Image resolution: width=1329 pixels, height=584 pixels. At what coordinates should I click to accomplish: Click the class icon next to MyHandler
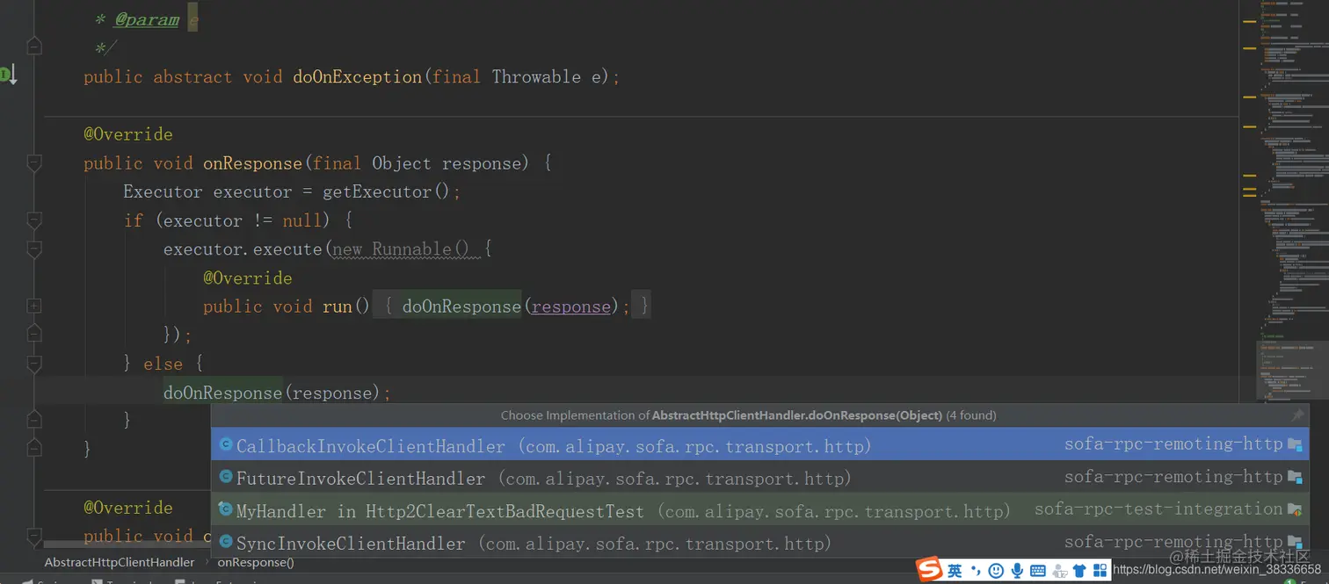tap(226, 509)
